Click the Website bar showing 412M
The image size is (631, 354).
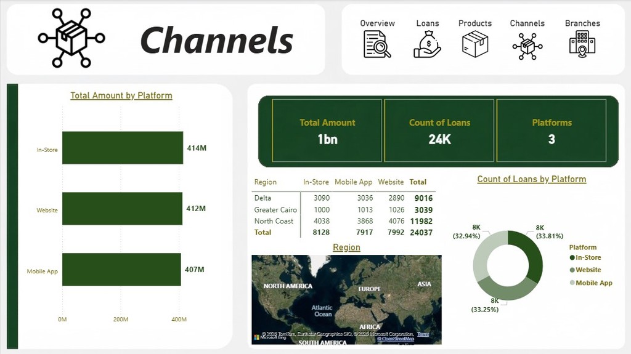tap(123, 208)
